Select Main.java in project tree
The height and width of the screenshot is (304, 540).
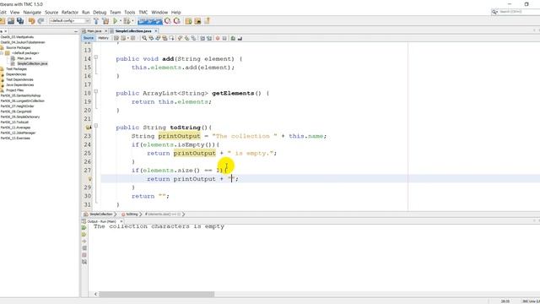(x=24, y=58)
